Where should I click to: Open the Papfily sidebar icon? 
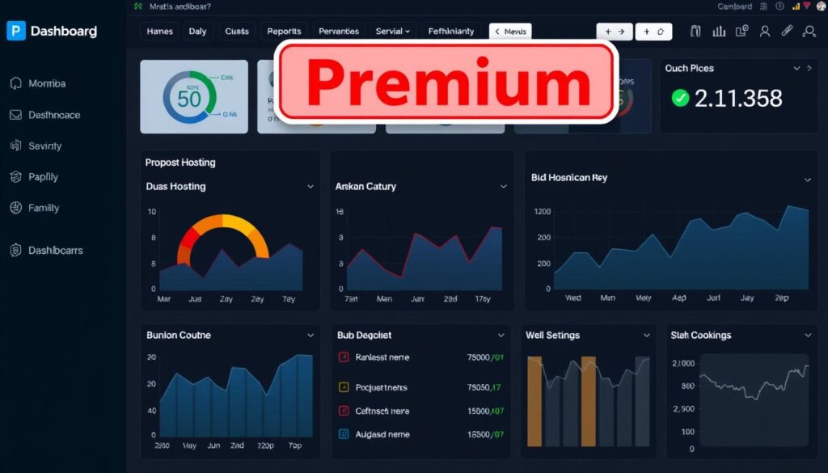[x=16, y=177]
